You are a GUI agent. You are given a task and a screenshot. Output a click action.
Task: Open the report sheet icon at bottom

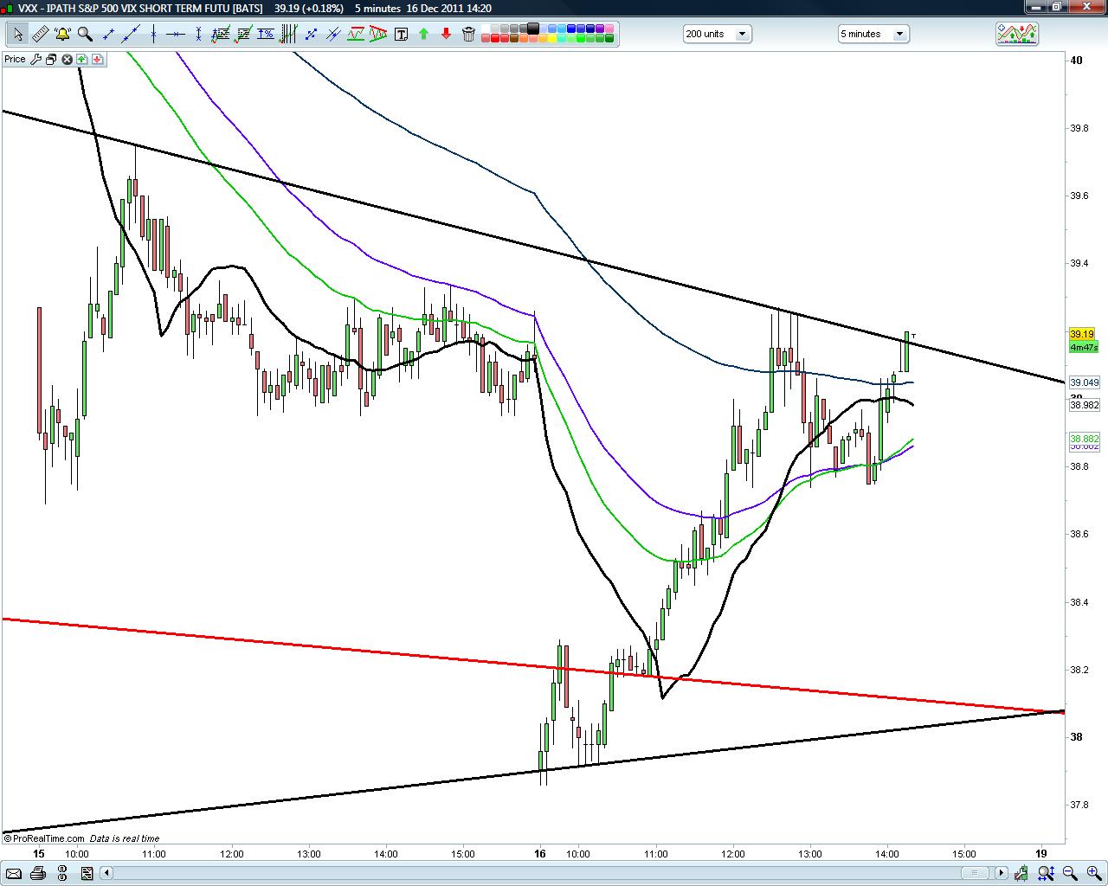pyautogui.click(x=87, y=873)
